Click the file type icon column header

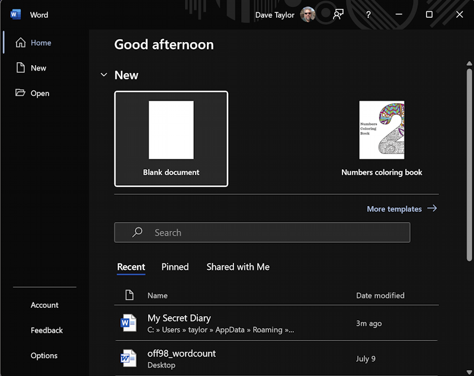pyautogui.click(x=129, y=295)
